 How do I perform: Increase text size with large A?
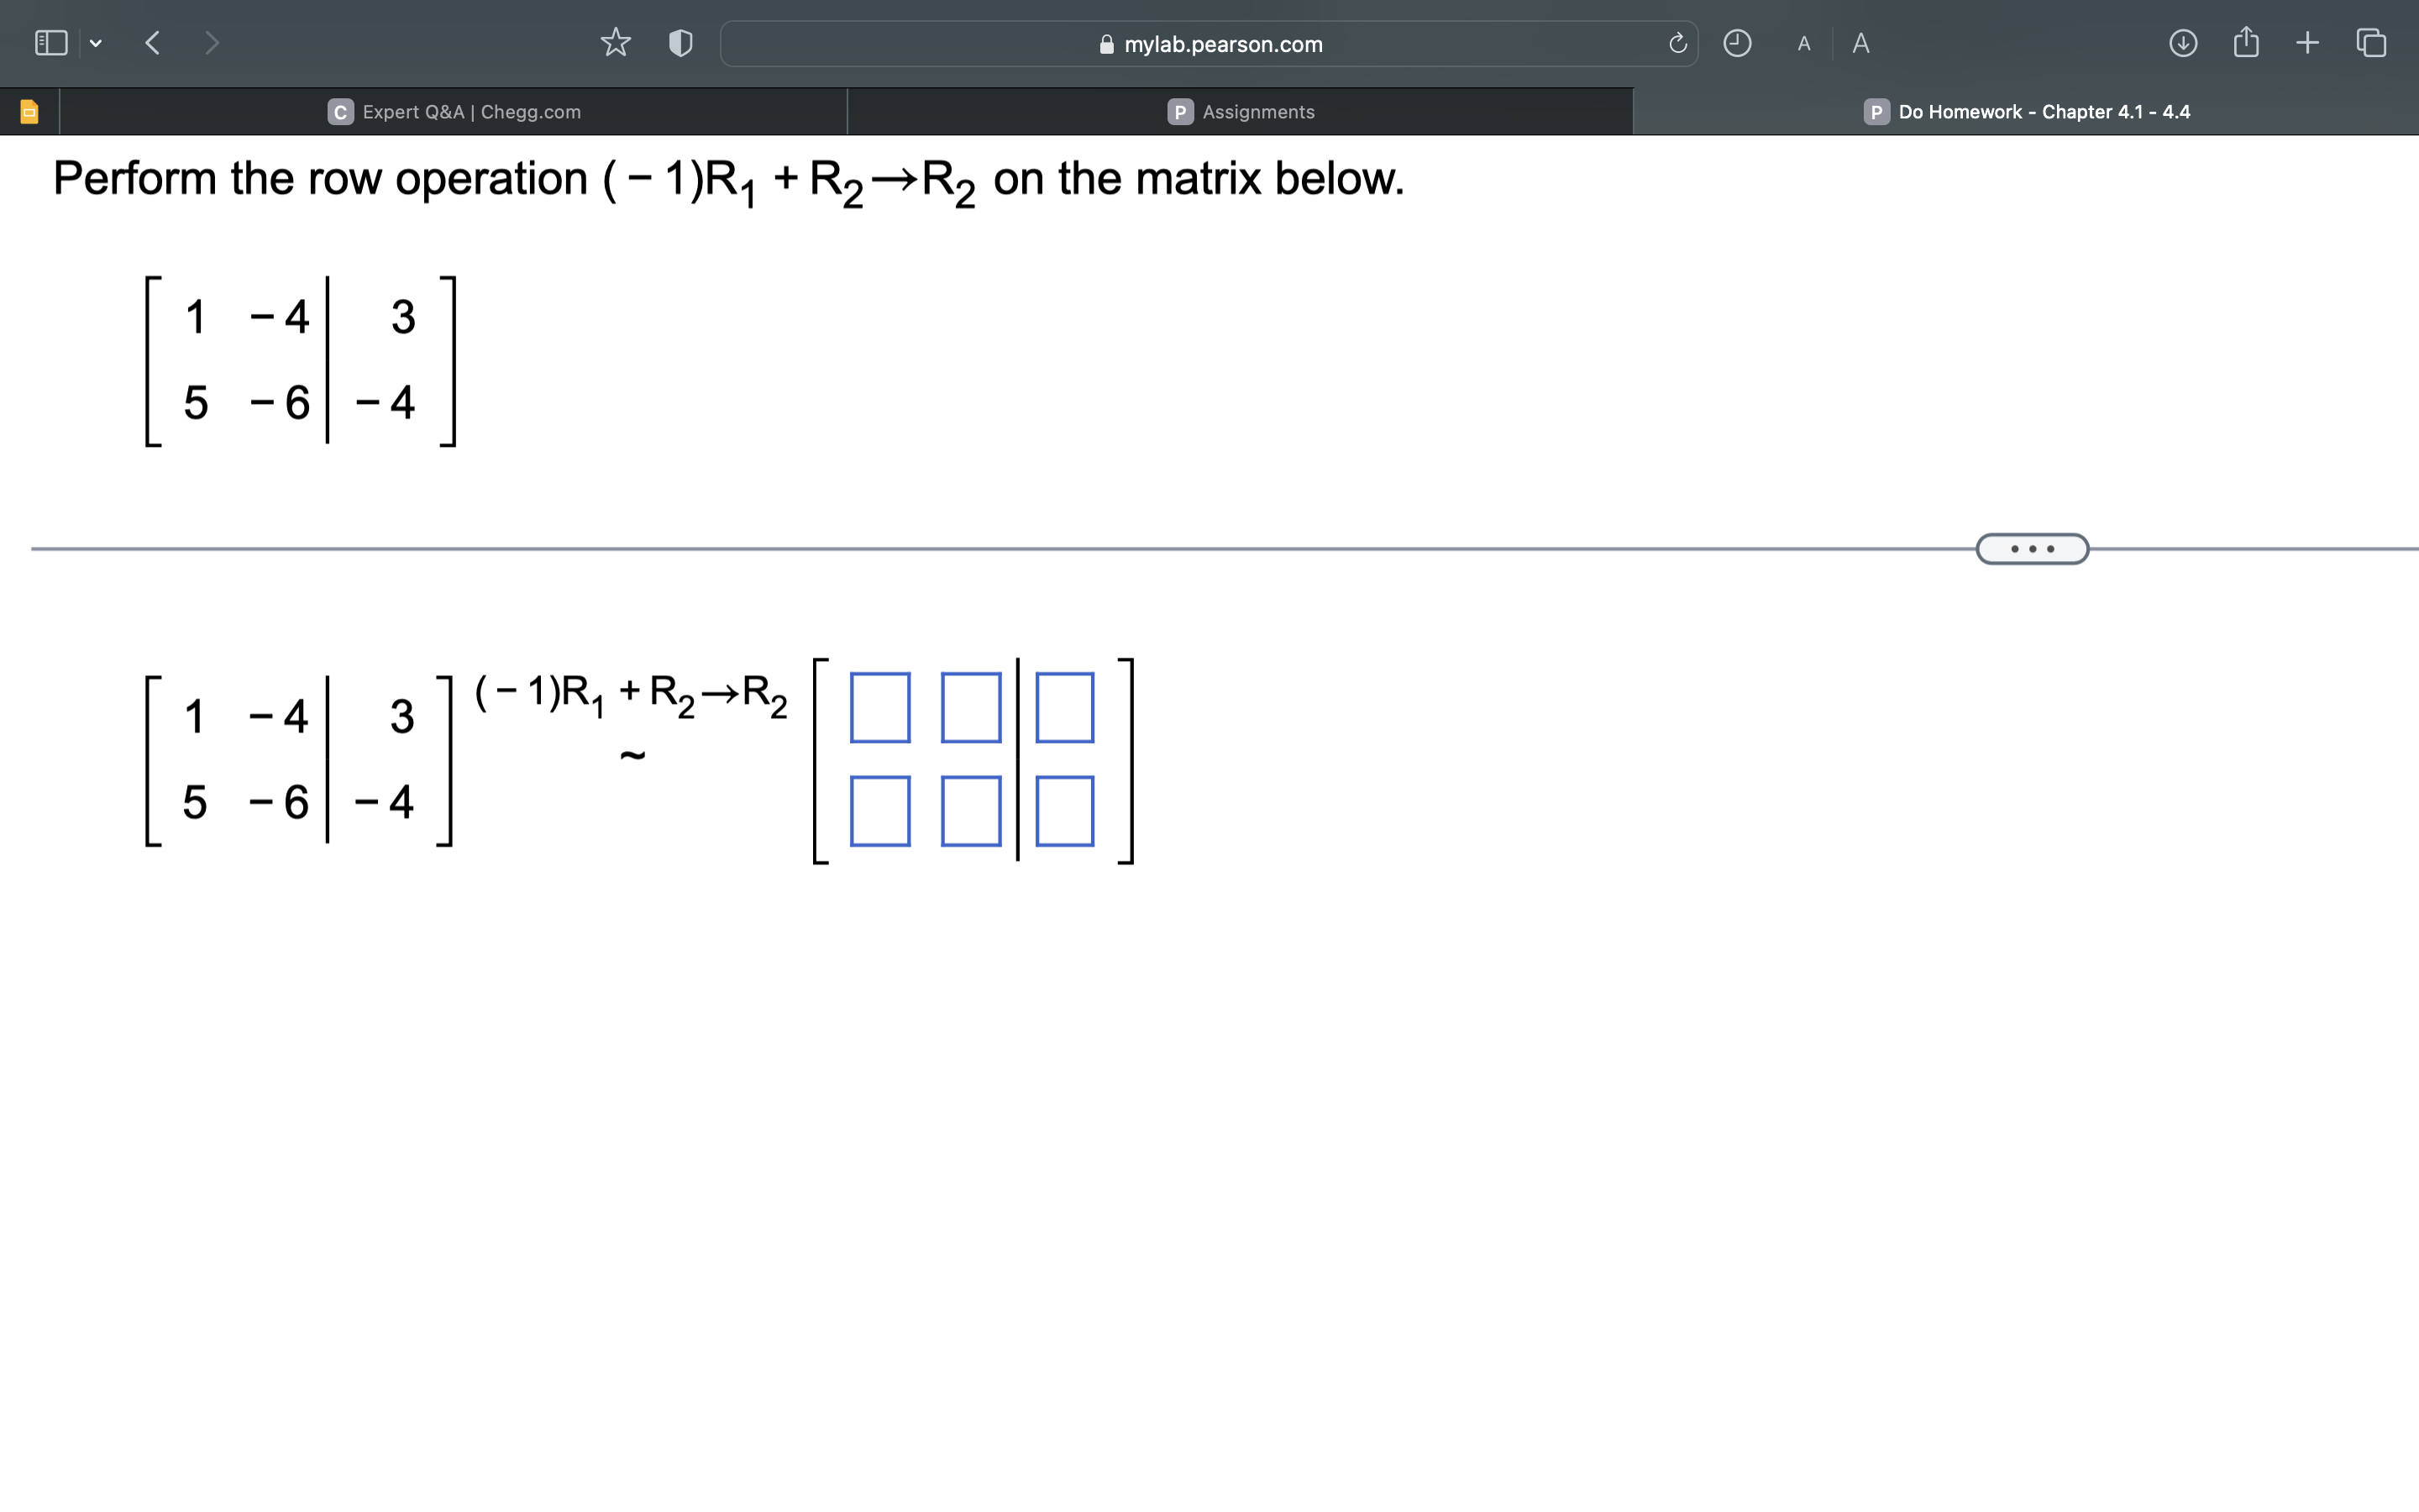click(x=1860, y=42)
